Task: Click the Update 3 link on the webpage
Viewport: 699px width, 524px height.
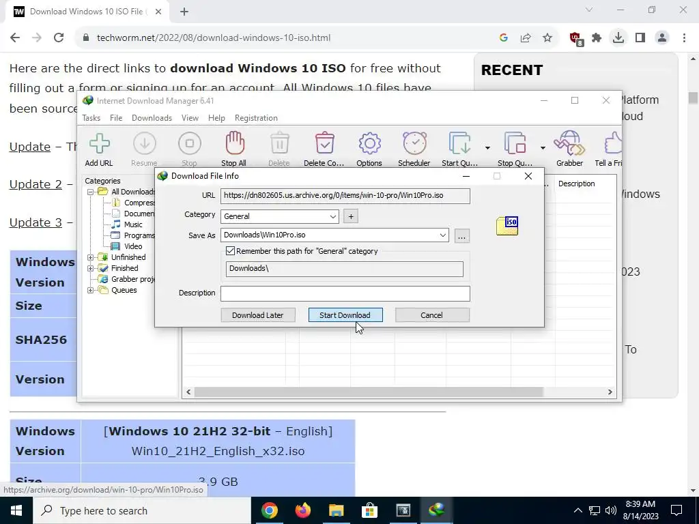Action: click(x=35, y=222)
